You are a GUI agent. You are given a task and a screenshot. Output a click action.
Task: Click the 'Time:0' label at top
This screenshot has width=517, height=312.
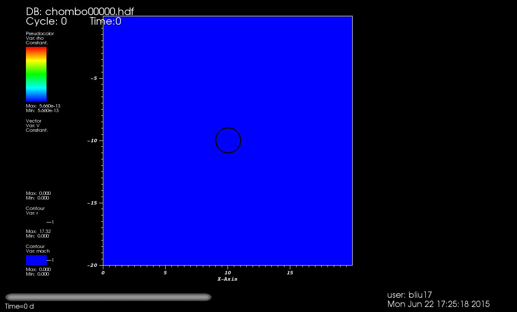(x=105, y=21)
